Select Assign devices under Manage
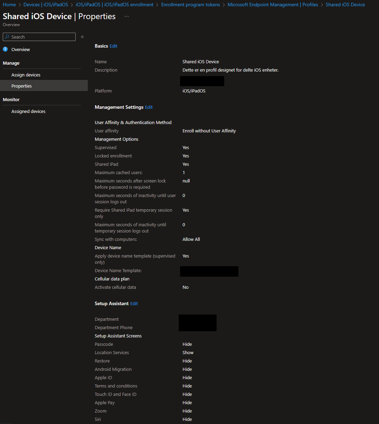379x424 pixels. [x=26, y=74]
